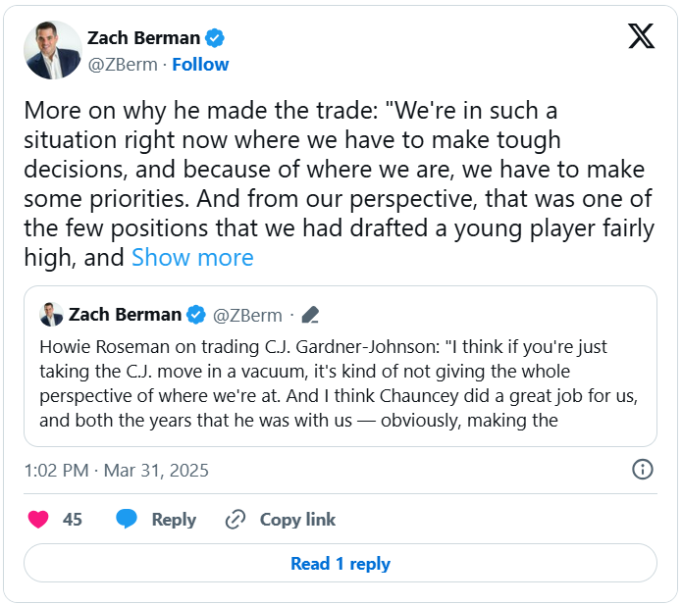Viewport: 682px width, 605px height.
Task: Follow the @ZBerm account
Action: pyautogui.click(x=200, y=65)
